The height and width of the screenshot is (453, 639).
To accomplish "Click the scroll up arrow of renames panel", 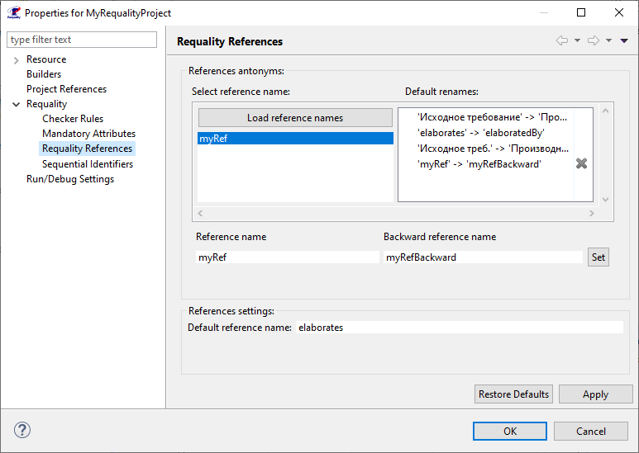I will point(606,111).
